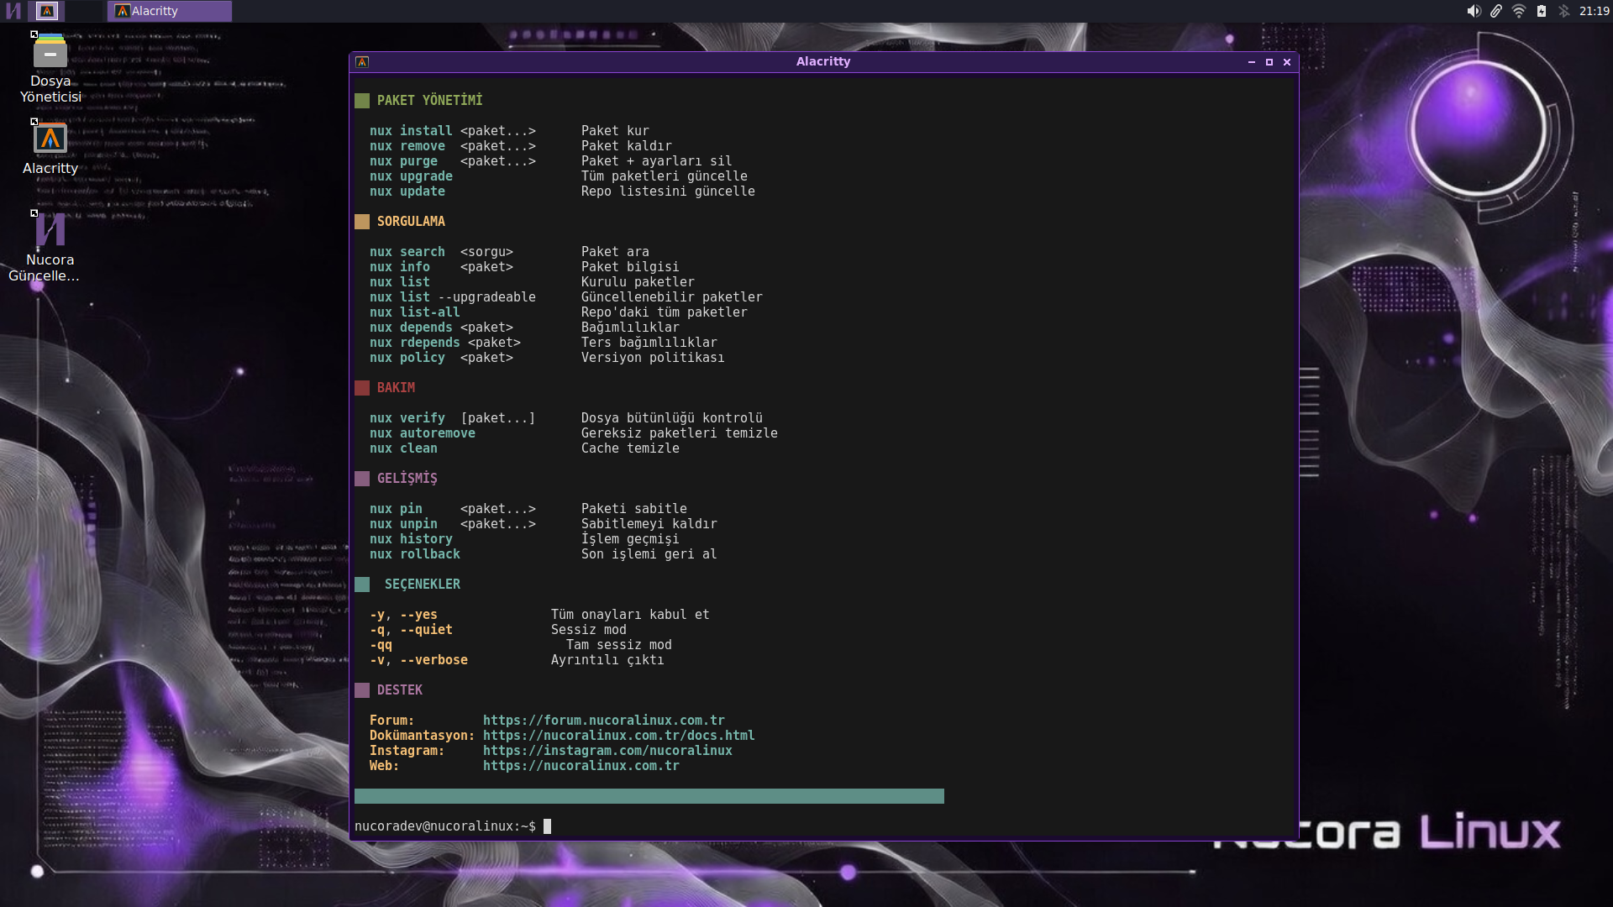Open the paperclip clipboard tray icon

[x=1496, y=11]
